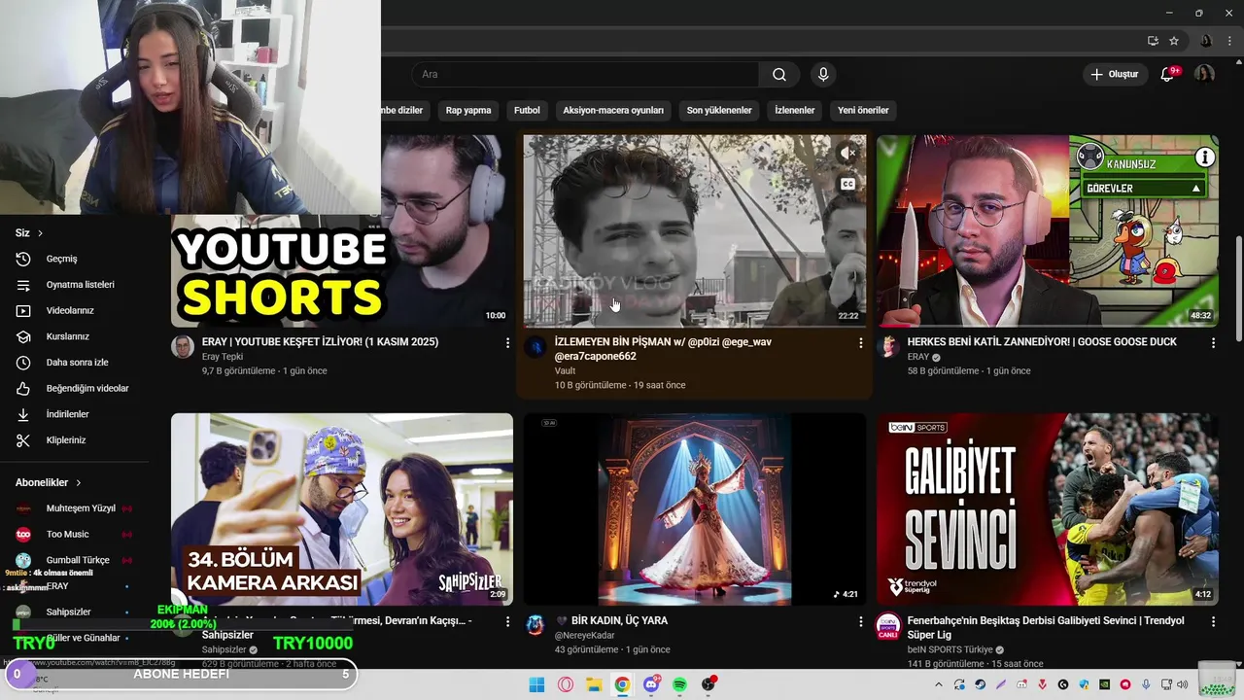This screenshot has width=1244, height=700.
Task: Open the ERAY channel avatar beside Goose title
Action: click(x=888, y=347)
